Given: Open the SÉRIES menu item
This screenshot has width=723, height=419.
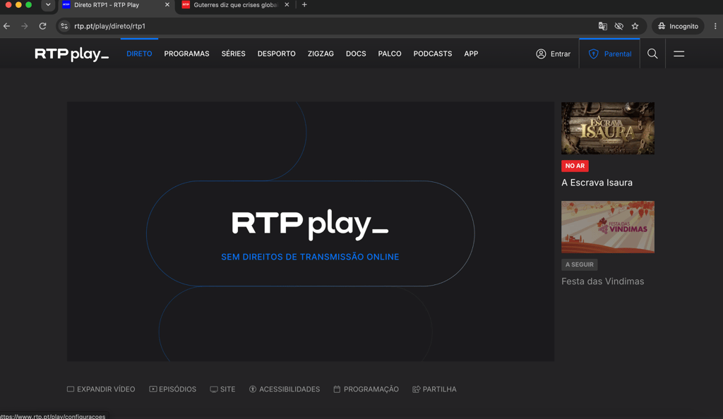Looking at the screenshot, I should point(233,54).
